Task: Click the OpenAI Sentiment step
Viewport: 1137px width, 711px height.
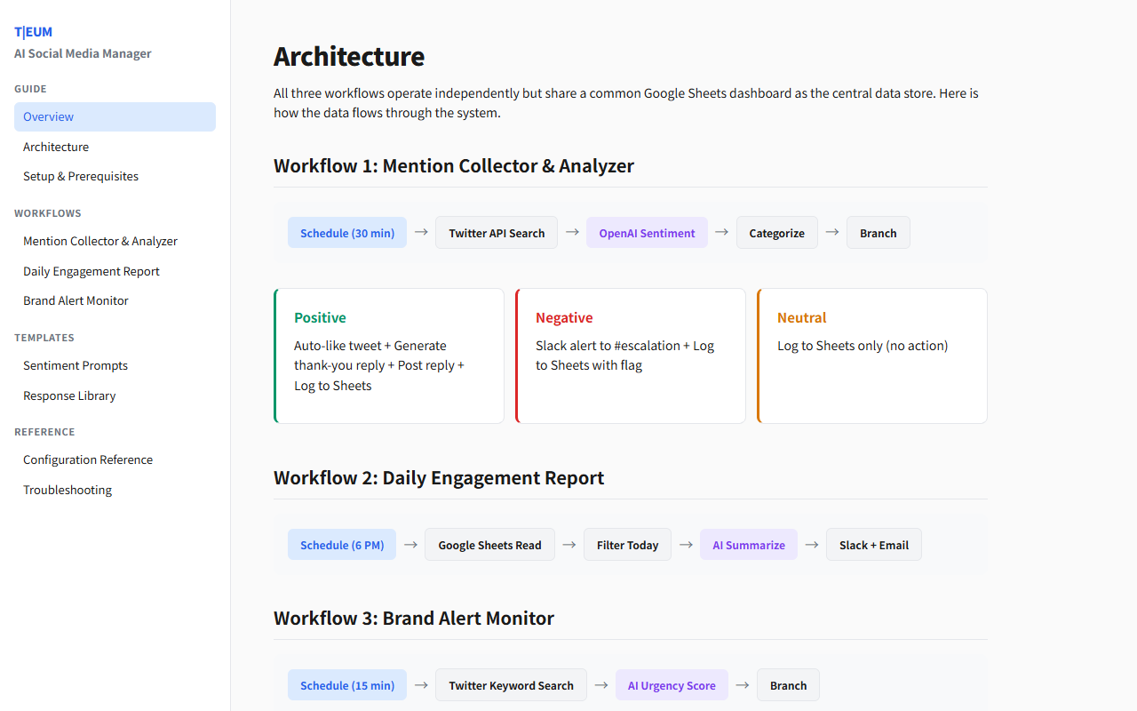Action: tap(647, 232)
